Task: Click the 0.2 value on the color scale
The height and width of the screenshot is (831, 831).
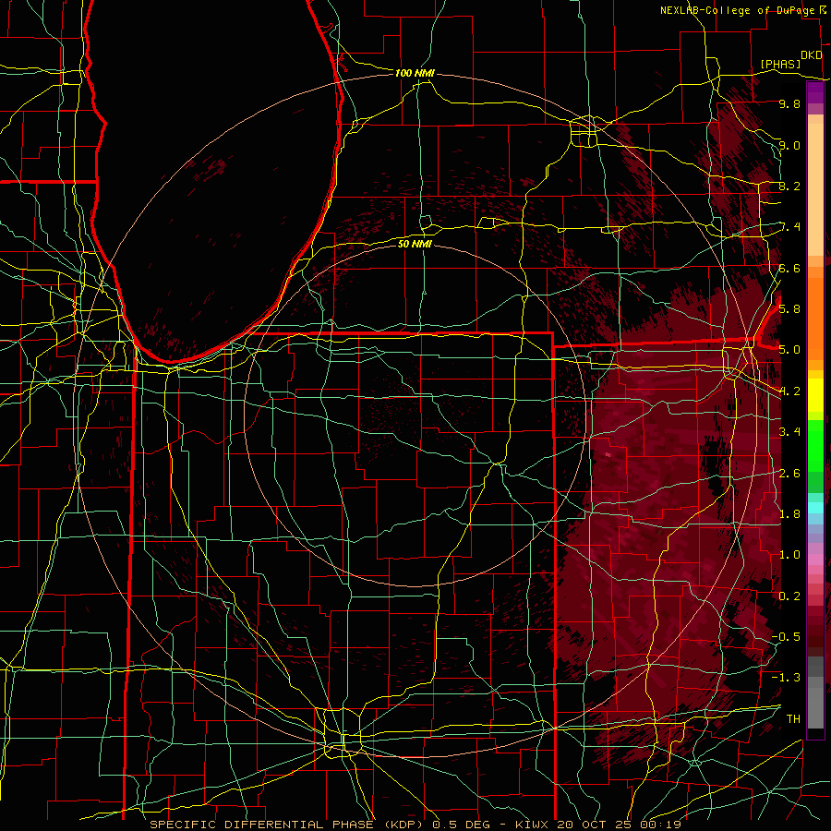Action: [x=789, y=596]
